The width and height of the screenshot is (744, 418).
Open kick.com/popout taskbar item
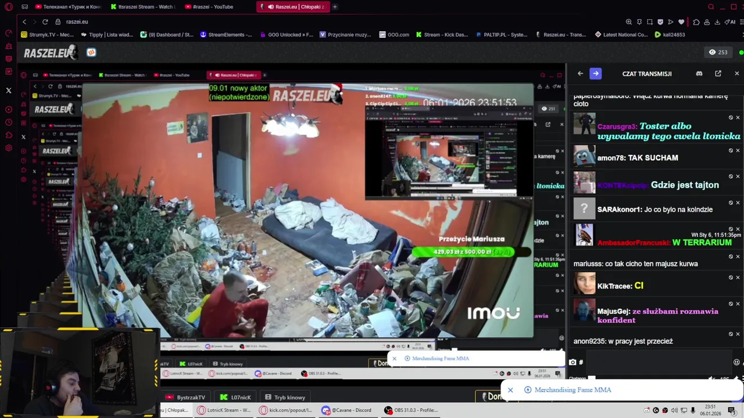pyautogui.click(x=286, y=410)
